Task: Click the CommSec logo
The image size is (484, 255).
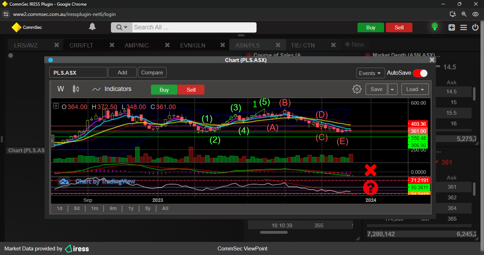Action: point(27,27)
